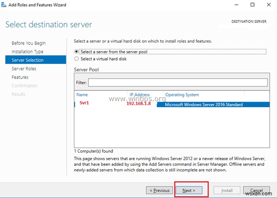Viewport: 277px width, 198px height.
Task: Maximize the wizard window
Action: point(252,5)
